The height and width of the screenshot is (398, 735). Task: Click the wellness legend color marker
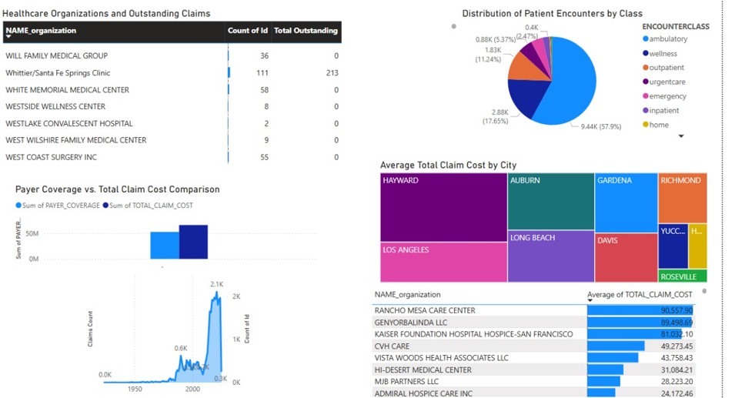click(x=645, y=53)
